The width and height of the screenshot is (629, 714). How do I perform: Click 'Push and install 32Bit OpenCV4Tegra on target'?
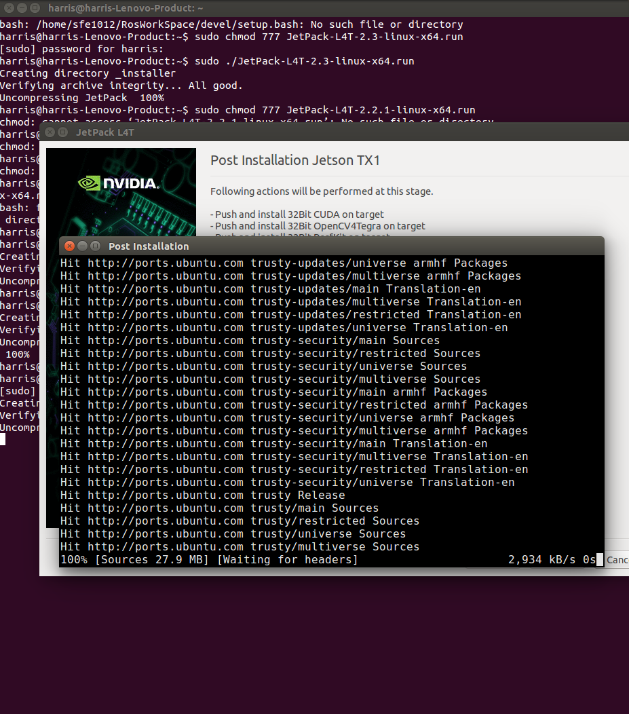pos(318,226)
